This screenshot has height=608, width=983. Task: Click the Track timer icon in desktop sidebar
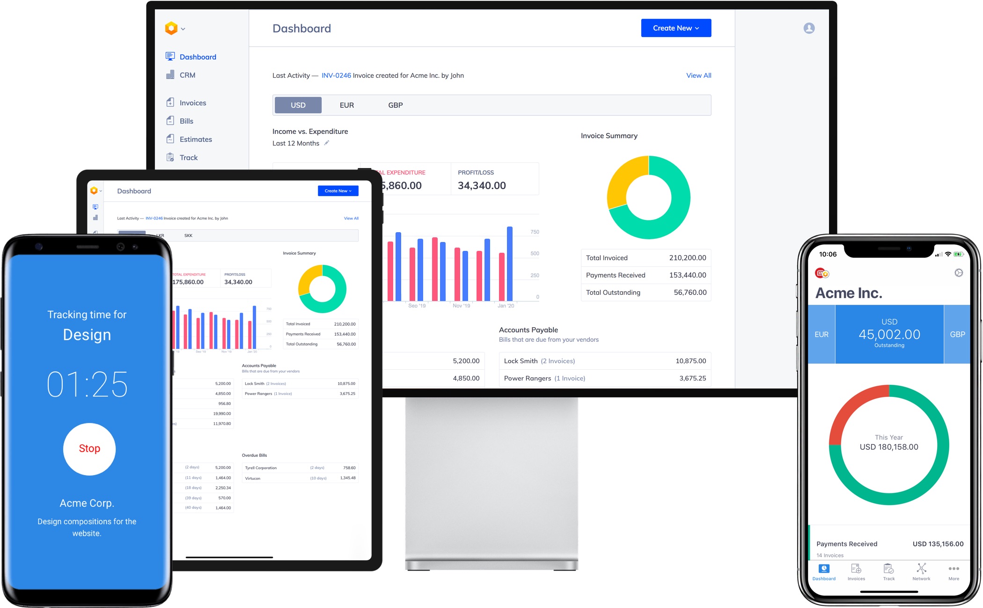[x=170, y=157]
